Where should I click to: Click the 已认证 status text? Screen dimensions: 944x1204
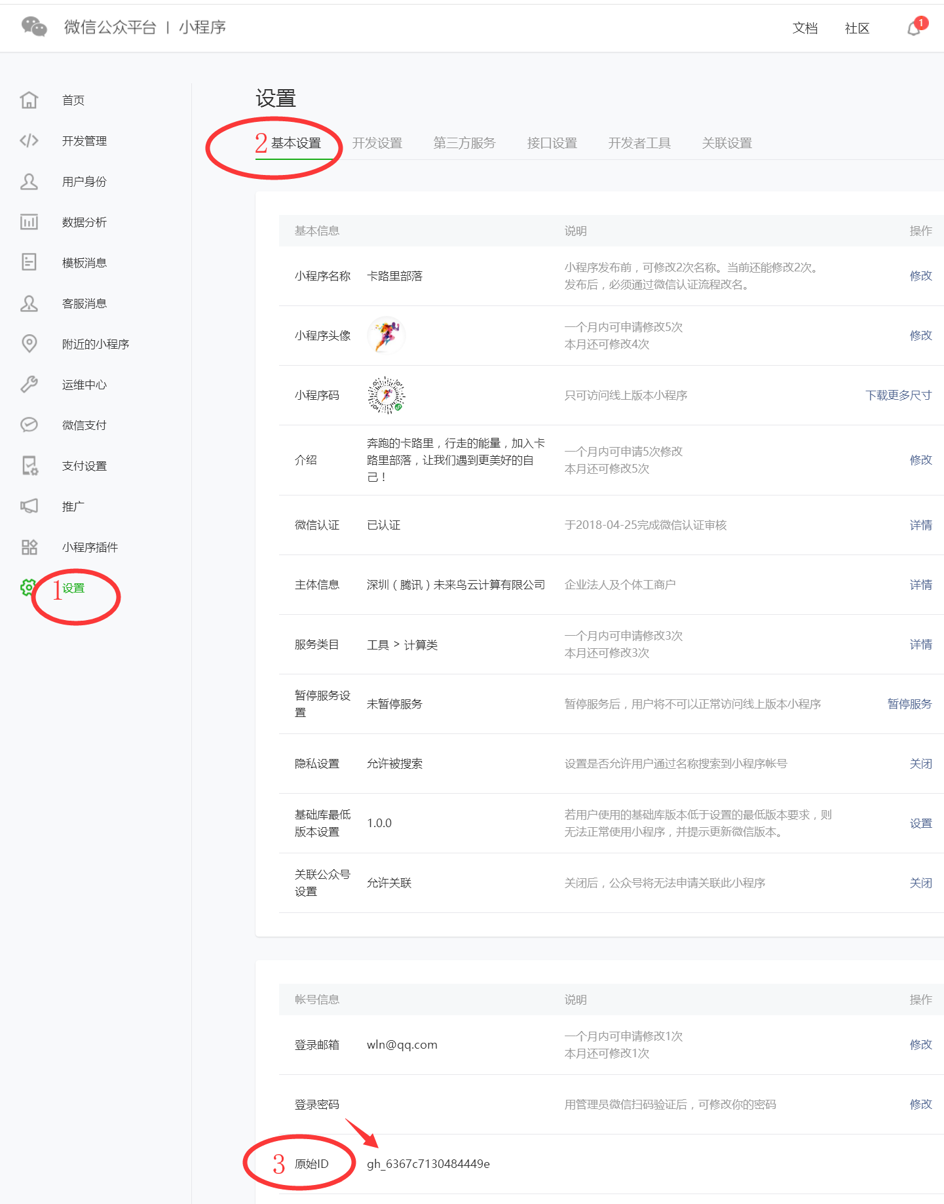pyautogui.click(x=383, y=525)
